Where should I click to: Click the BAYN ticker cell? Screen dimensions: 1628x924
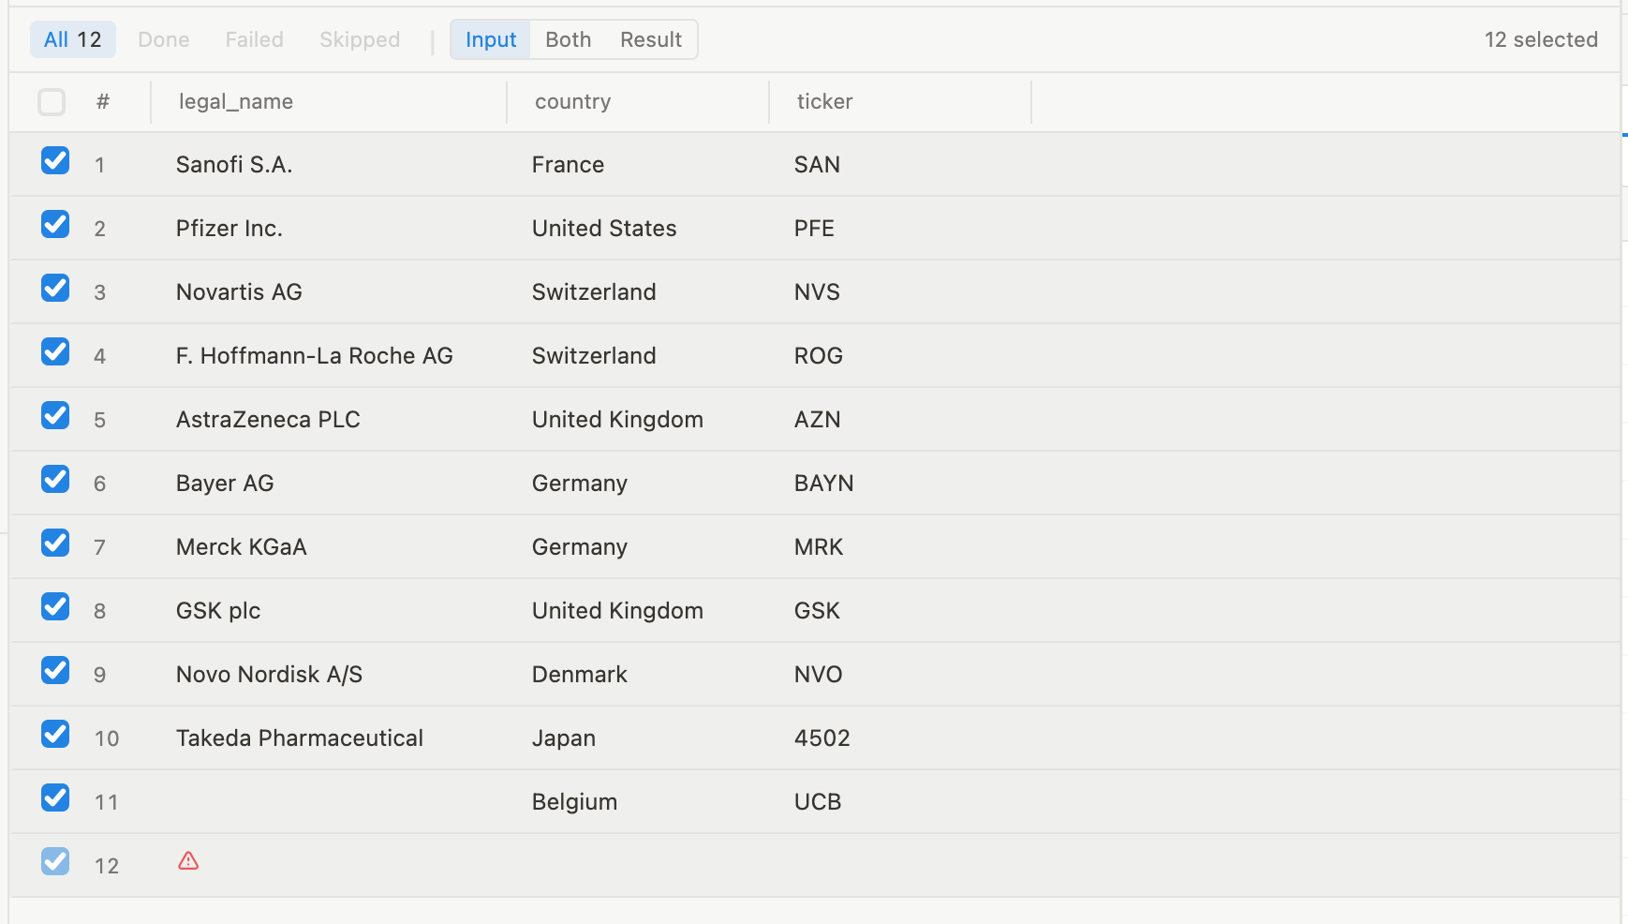(824, 484)
